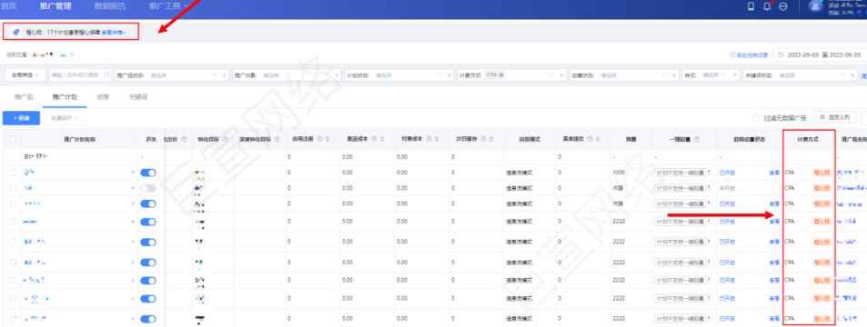The width and height of the screenshot is (867, 327).
Task: Enable the 过滤无数据广告 checkbox
Action: [x=756, y=118]
